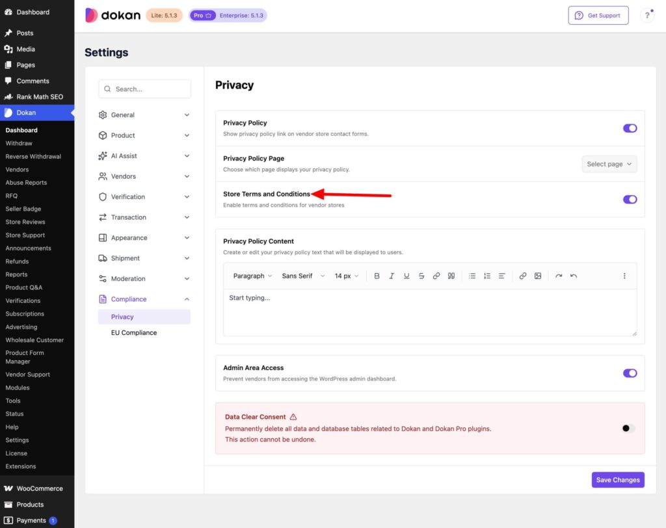Toggle Store Terms and Conditions switch
The height and width of the screenshot is (528, 666).
coord(630,200)
